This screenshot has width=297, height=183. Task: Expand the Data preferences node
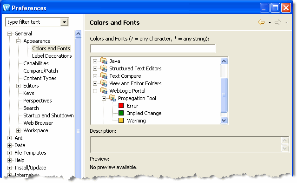[9, 145]
